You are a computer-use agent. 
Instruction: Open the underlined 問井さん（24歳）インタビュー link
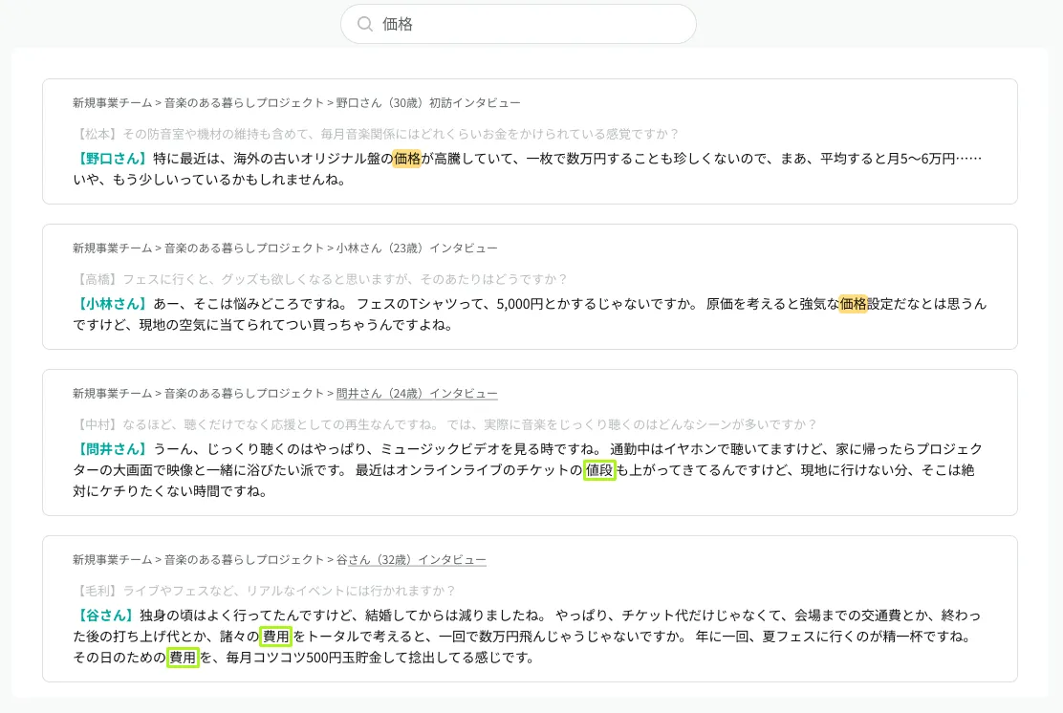(417, 393)
